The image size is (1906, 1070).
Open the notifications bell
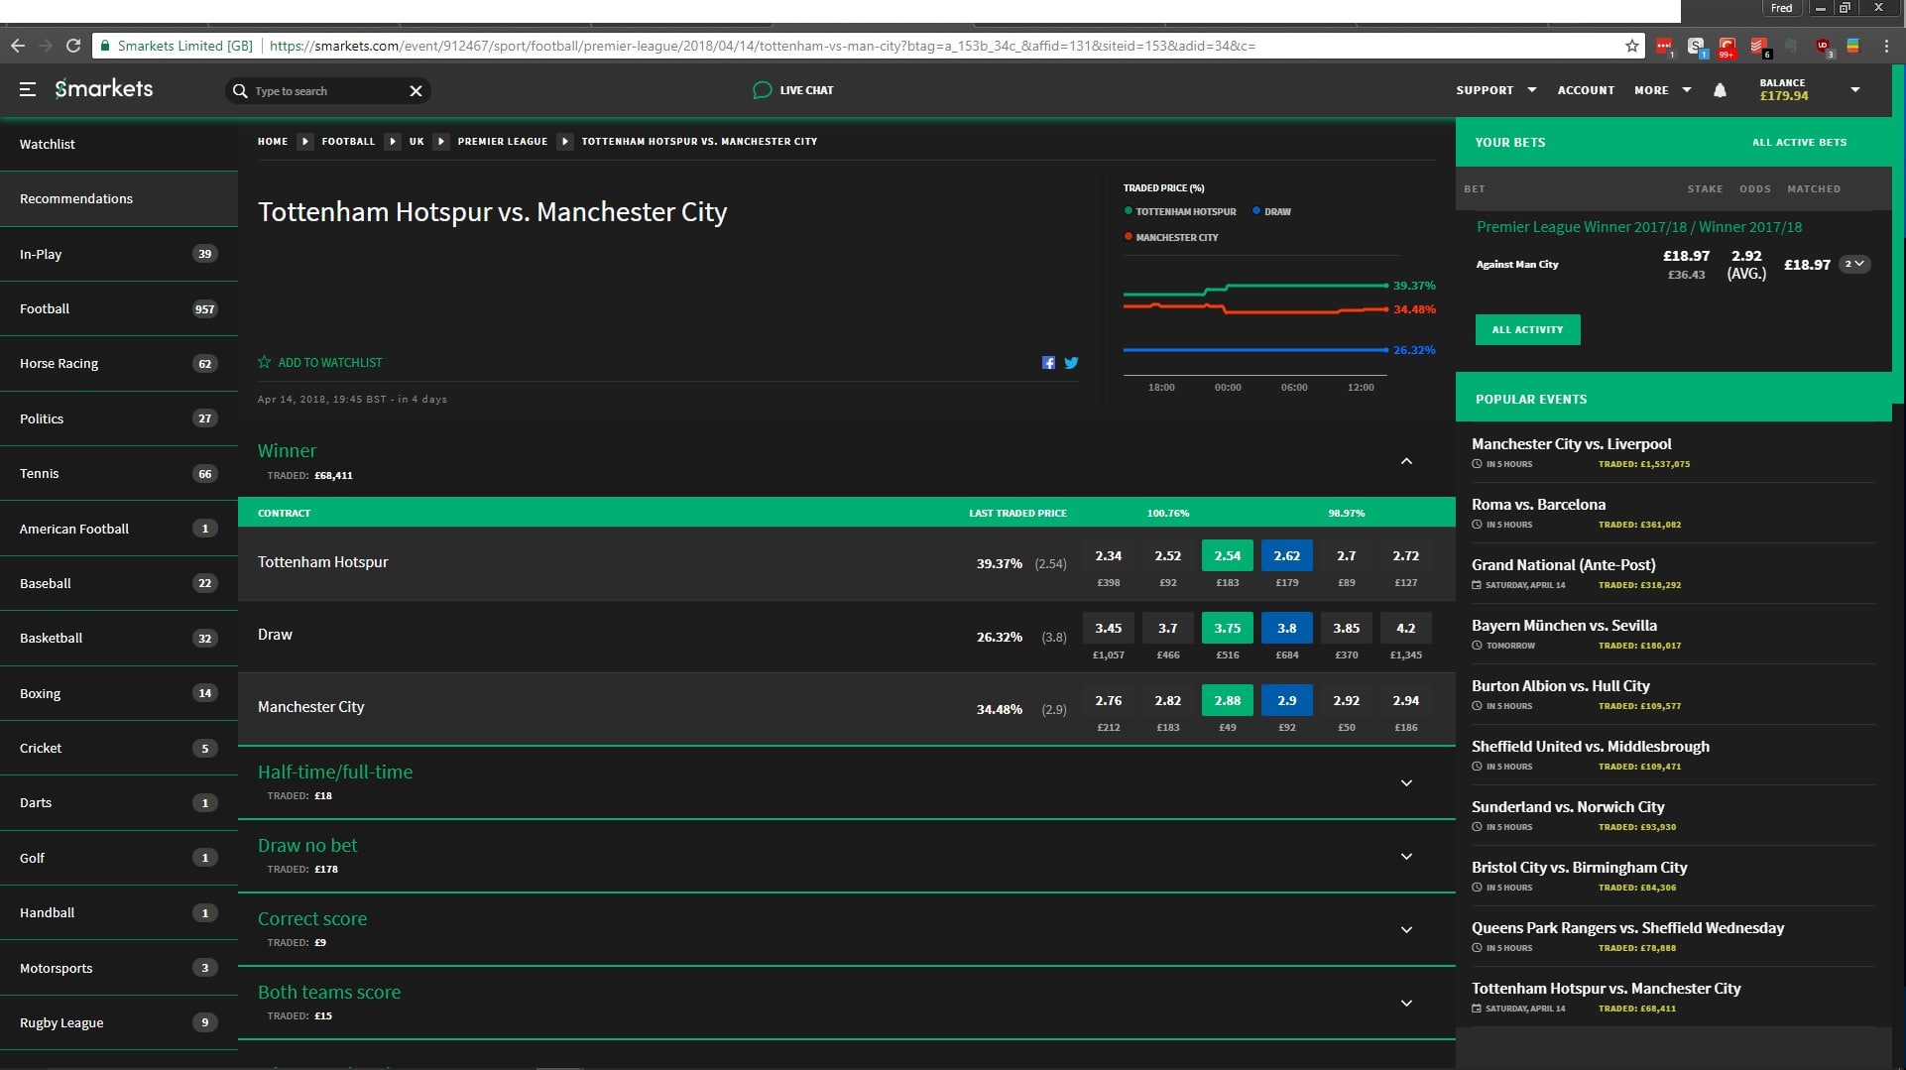coord(1720,90)
